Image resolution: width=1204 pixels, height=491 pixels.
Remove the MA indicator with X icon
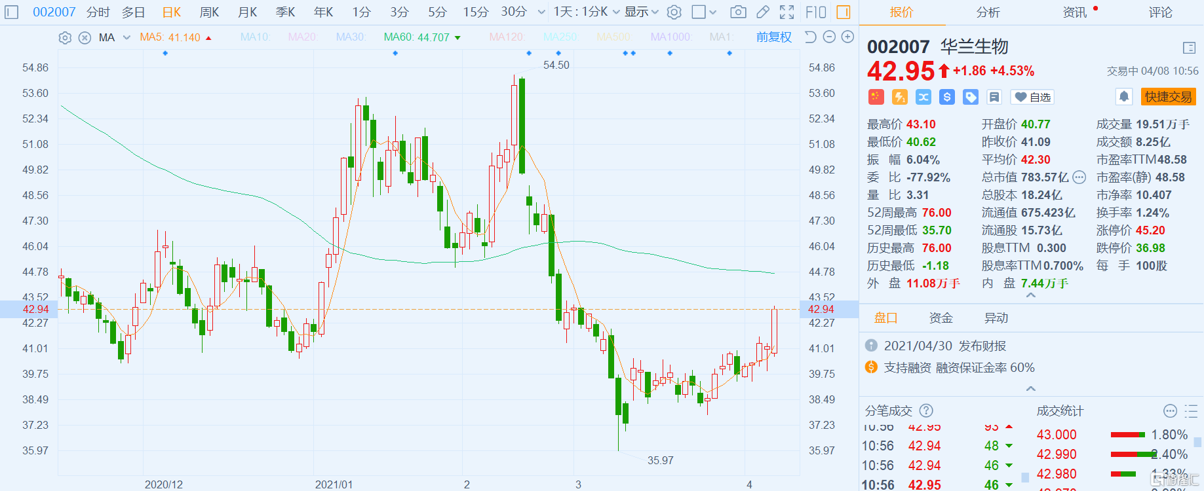(x=85, y=38)
